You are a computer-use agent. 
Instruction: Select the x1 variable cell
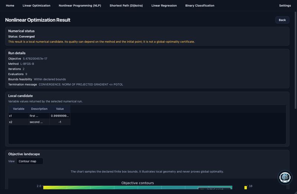19,116
